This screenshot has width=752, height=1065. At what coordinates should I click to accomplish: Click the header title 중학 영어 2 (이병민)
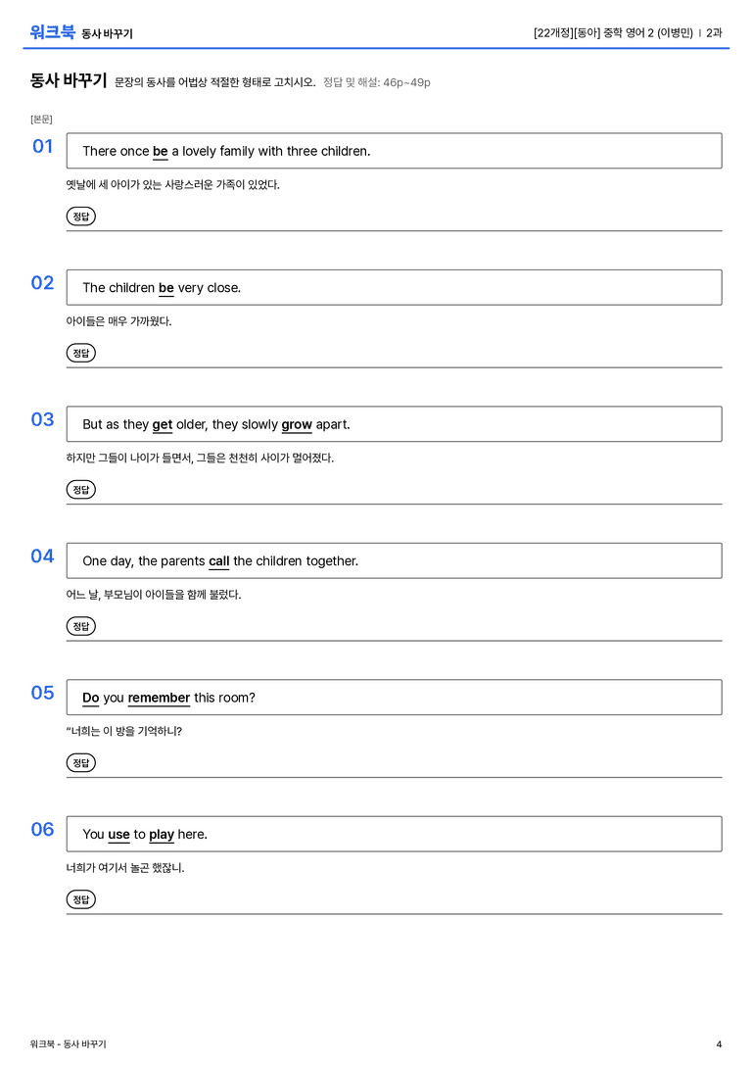pyautogui.click(x=648, y=32)
